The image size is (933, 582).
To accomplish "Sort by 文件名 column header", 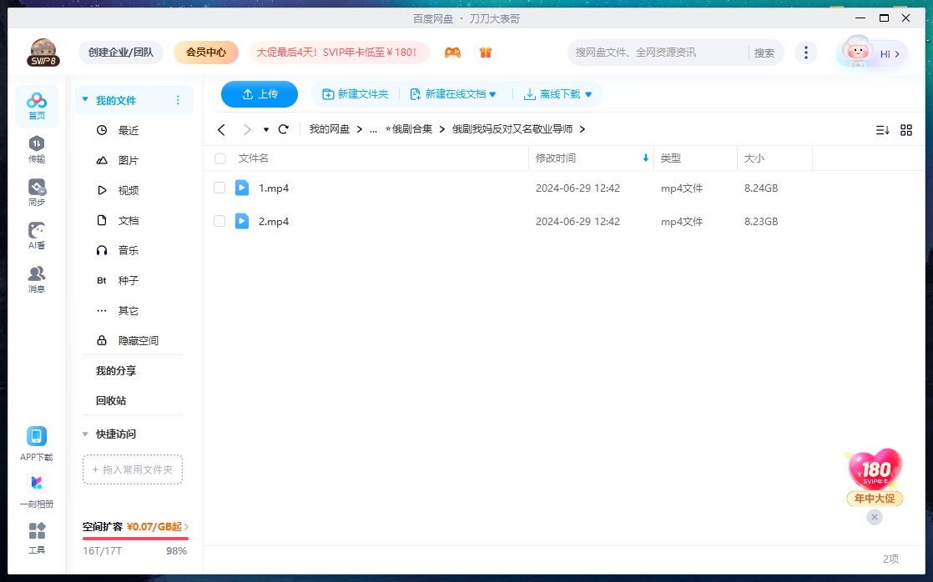I will pyautogui.click(x=254, y=158).
